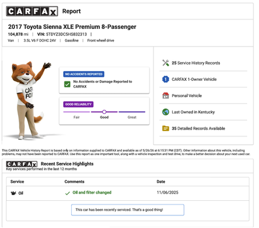This screenshot has width=259, height=228.
Task: Click the CARFAX logo in report header
Action: point(32,11)
